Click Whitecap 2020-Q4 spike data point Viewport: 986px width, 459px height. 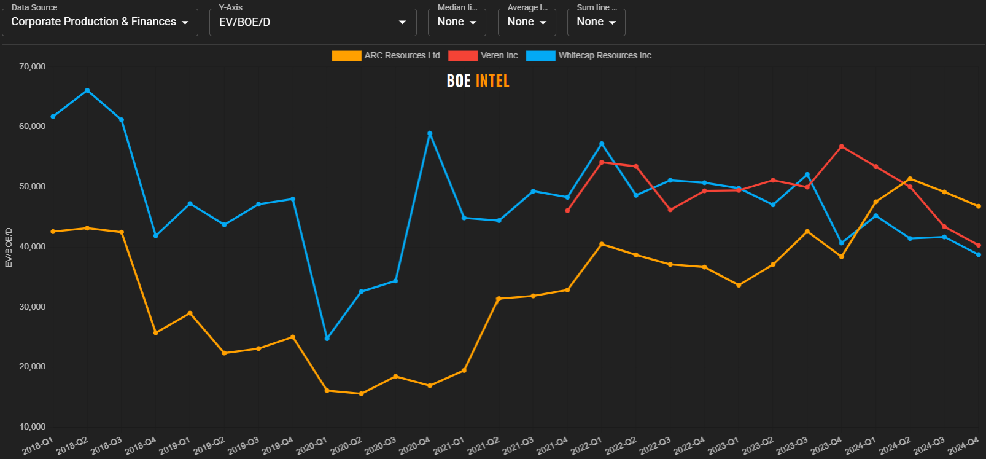click(430, 133)
